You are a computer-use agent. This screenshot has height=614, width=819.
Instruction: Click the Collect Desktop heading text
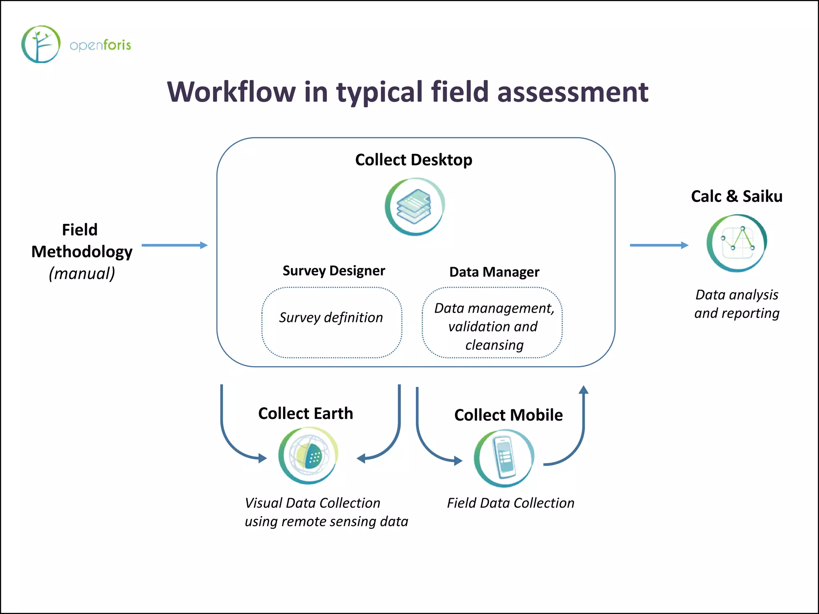tap(413, 159)
